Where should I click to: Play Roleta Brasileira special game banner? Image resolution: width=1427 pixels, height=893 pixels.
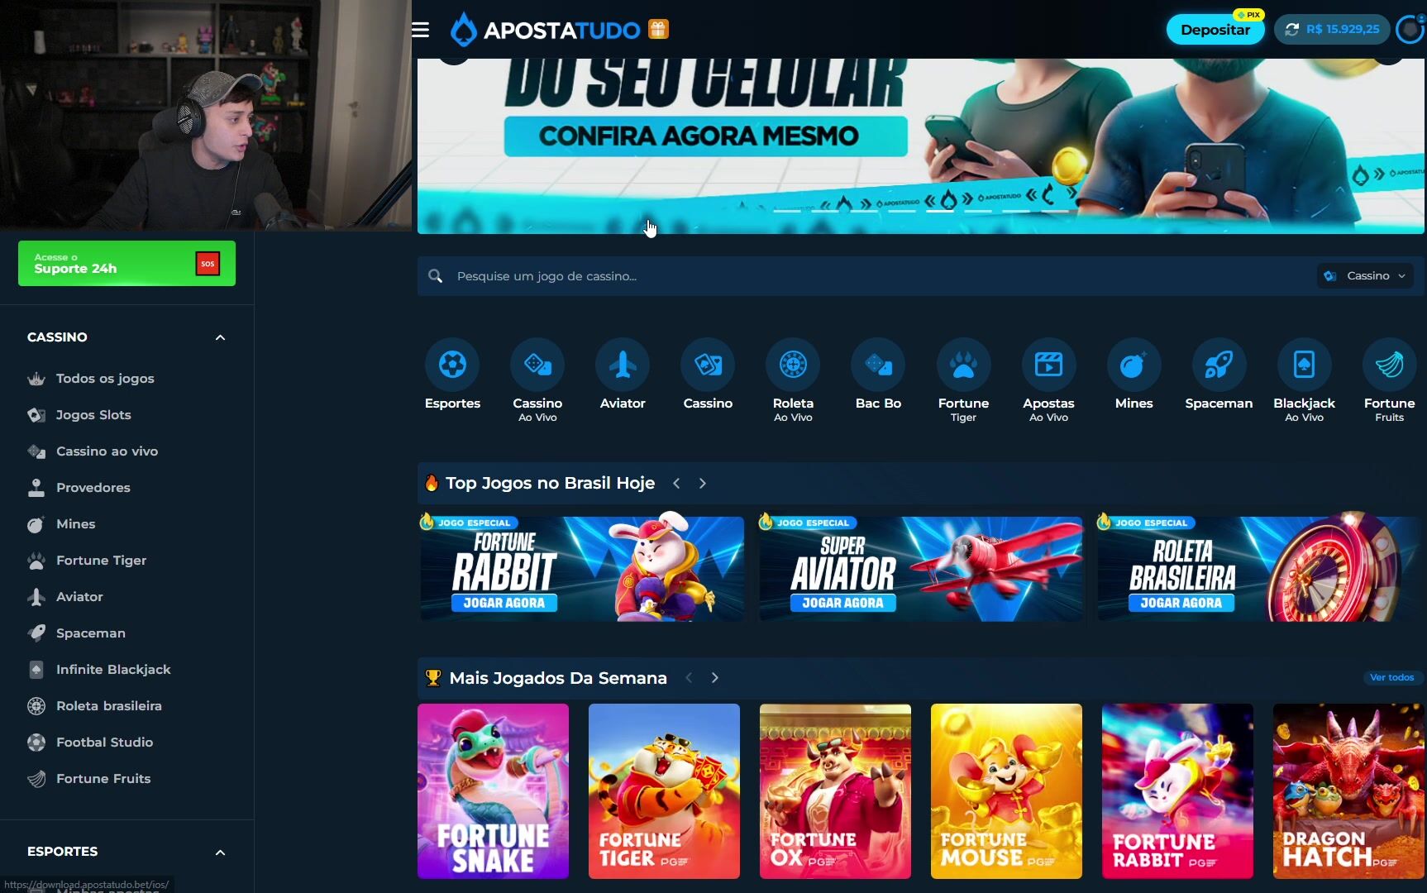1258,567
